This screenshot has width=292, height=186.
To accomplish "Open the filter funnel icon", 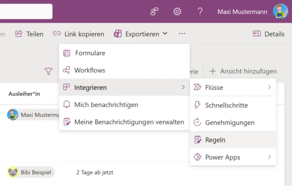I will coord(48,71).
